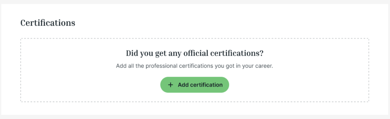Screen dimensions: 390x119
Task: Click the white card background beside the Certifications title
Action: [x=219, y=23]
